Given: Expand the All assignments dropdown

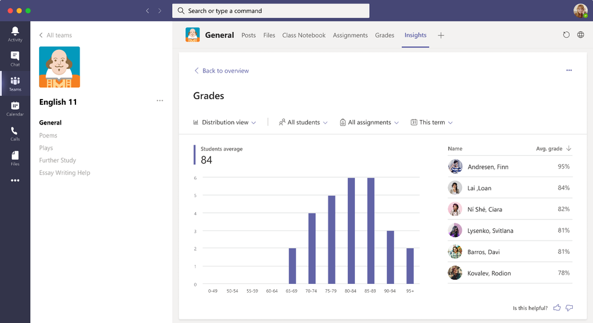Looking at the screenshot, I should [x=369, y=123].
